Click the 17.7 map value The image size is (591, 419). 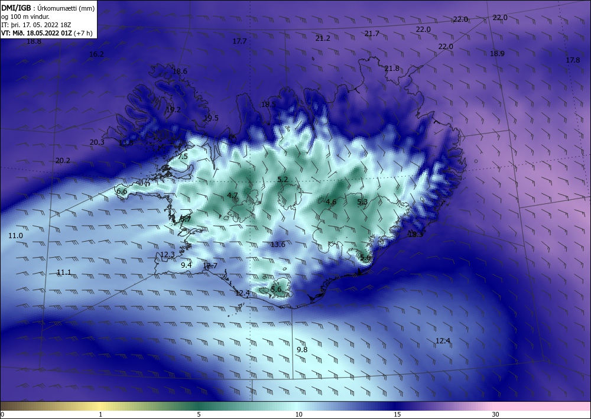tap(239, 41)
